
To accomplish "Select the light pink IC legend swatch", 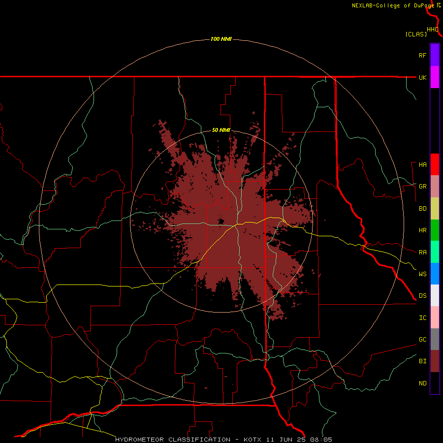I will [435, 317].
